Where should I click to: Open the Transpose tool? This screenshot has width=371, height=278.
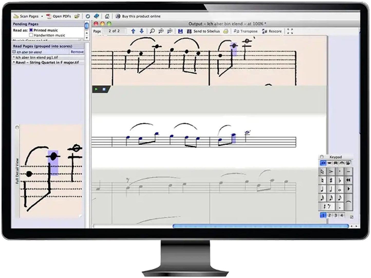pos(245,31)
